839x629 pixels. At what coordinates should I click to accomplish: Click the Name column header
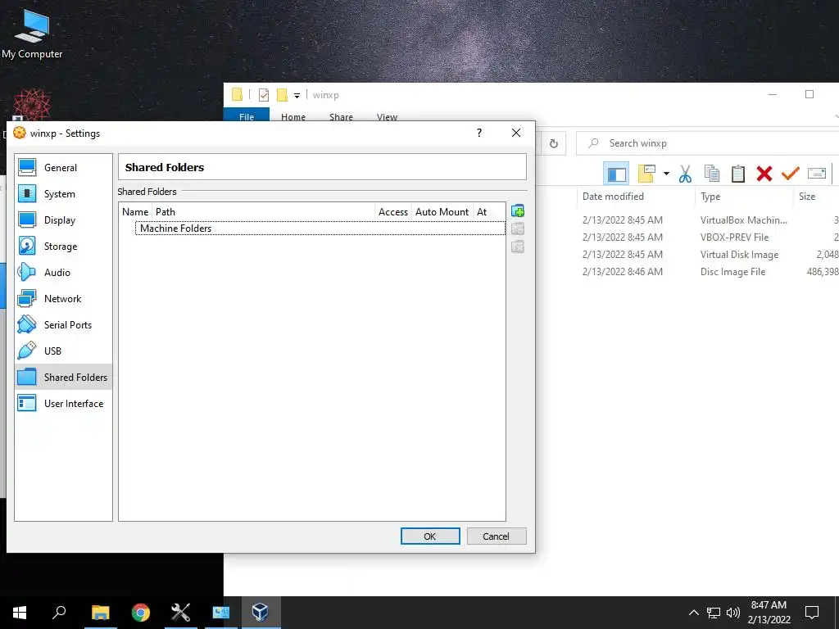tap(135, 212)
